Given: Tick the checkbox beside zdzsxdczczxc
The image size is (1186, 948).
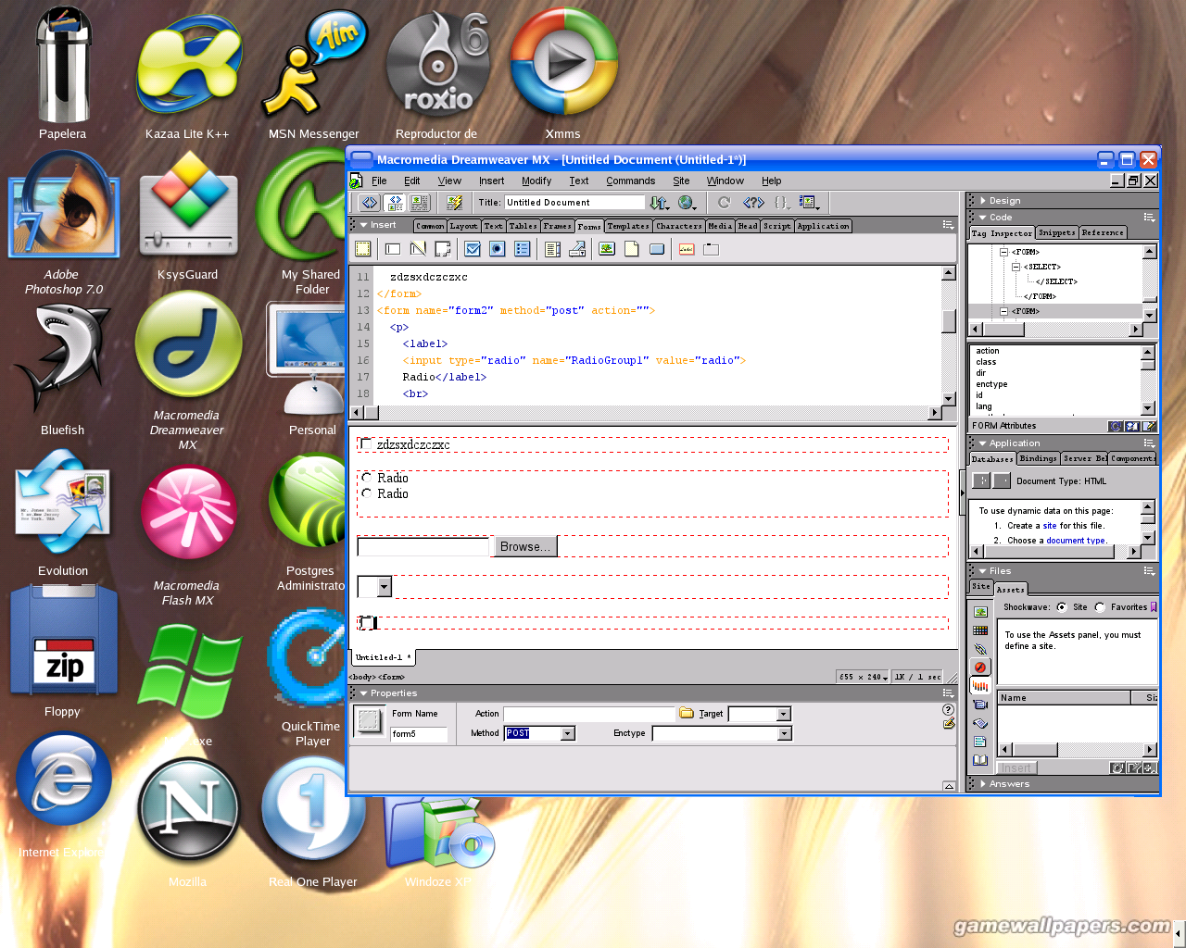Looking at the screenshot, I should 366,444.
